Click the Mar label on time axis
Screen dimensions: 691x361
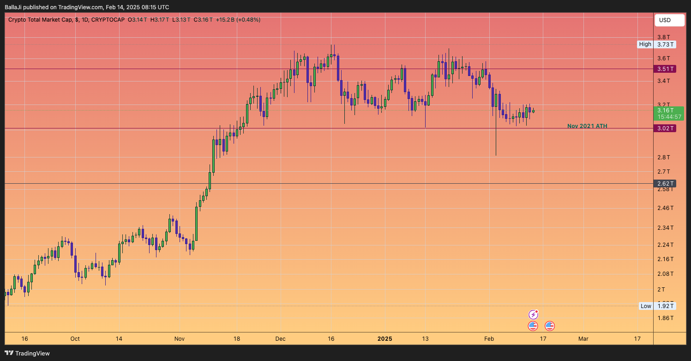tap(583, 339)
